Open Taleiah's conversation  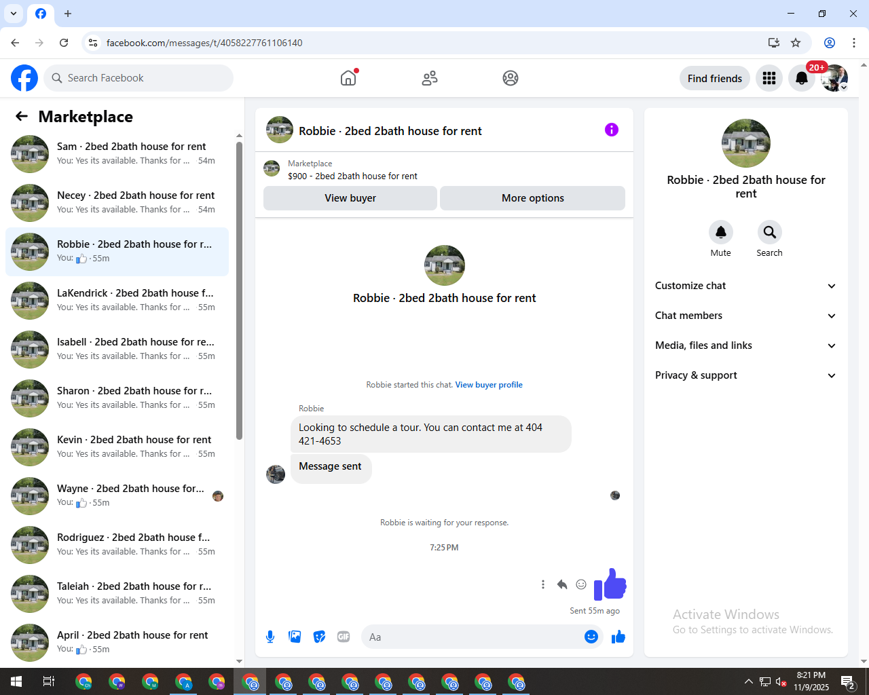[117, 594]
